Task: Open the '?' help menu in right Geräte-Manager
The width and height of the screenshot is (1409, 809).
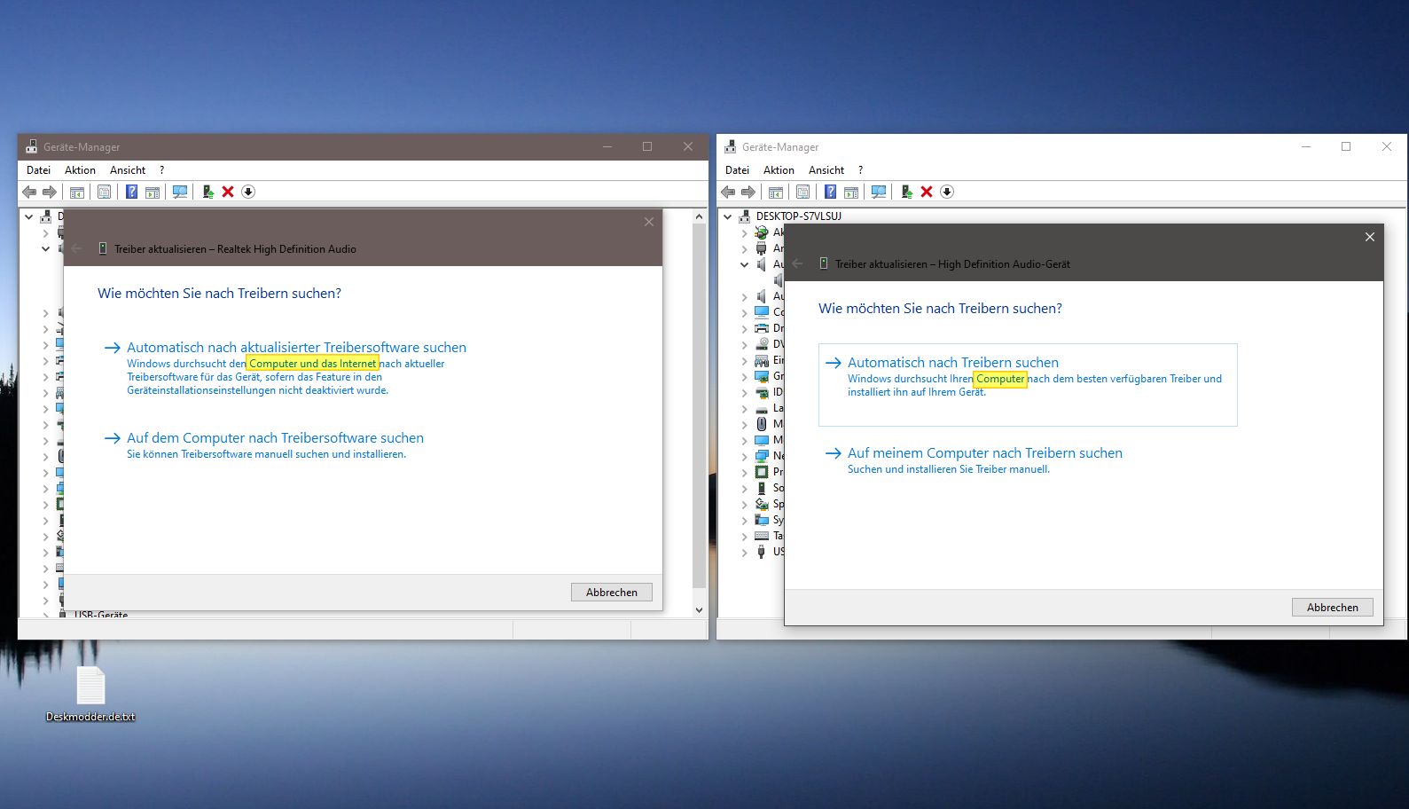Action: [x=860, y=170]
